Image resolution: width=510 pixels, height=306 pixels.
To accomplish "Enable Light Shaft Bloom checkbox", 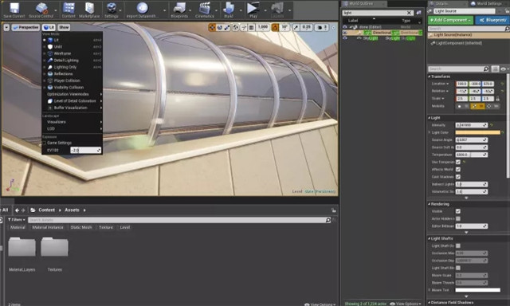I will coord(458,268).
